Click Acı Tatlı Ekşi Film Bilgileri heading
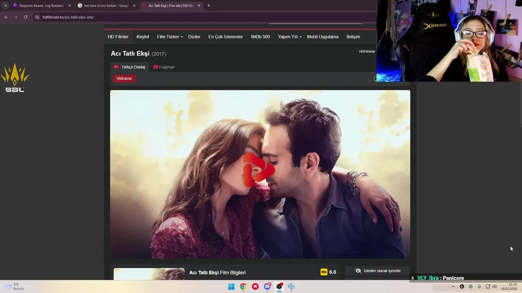Screen dimensions: 522x293 click(x=217, y=273)
